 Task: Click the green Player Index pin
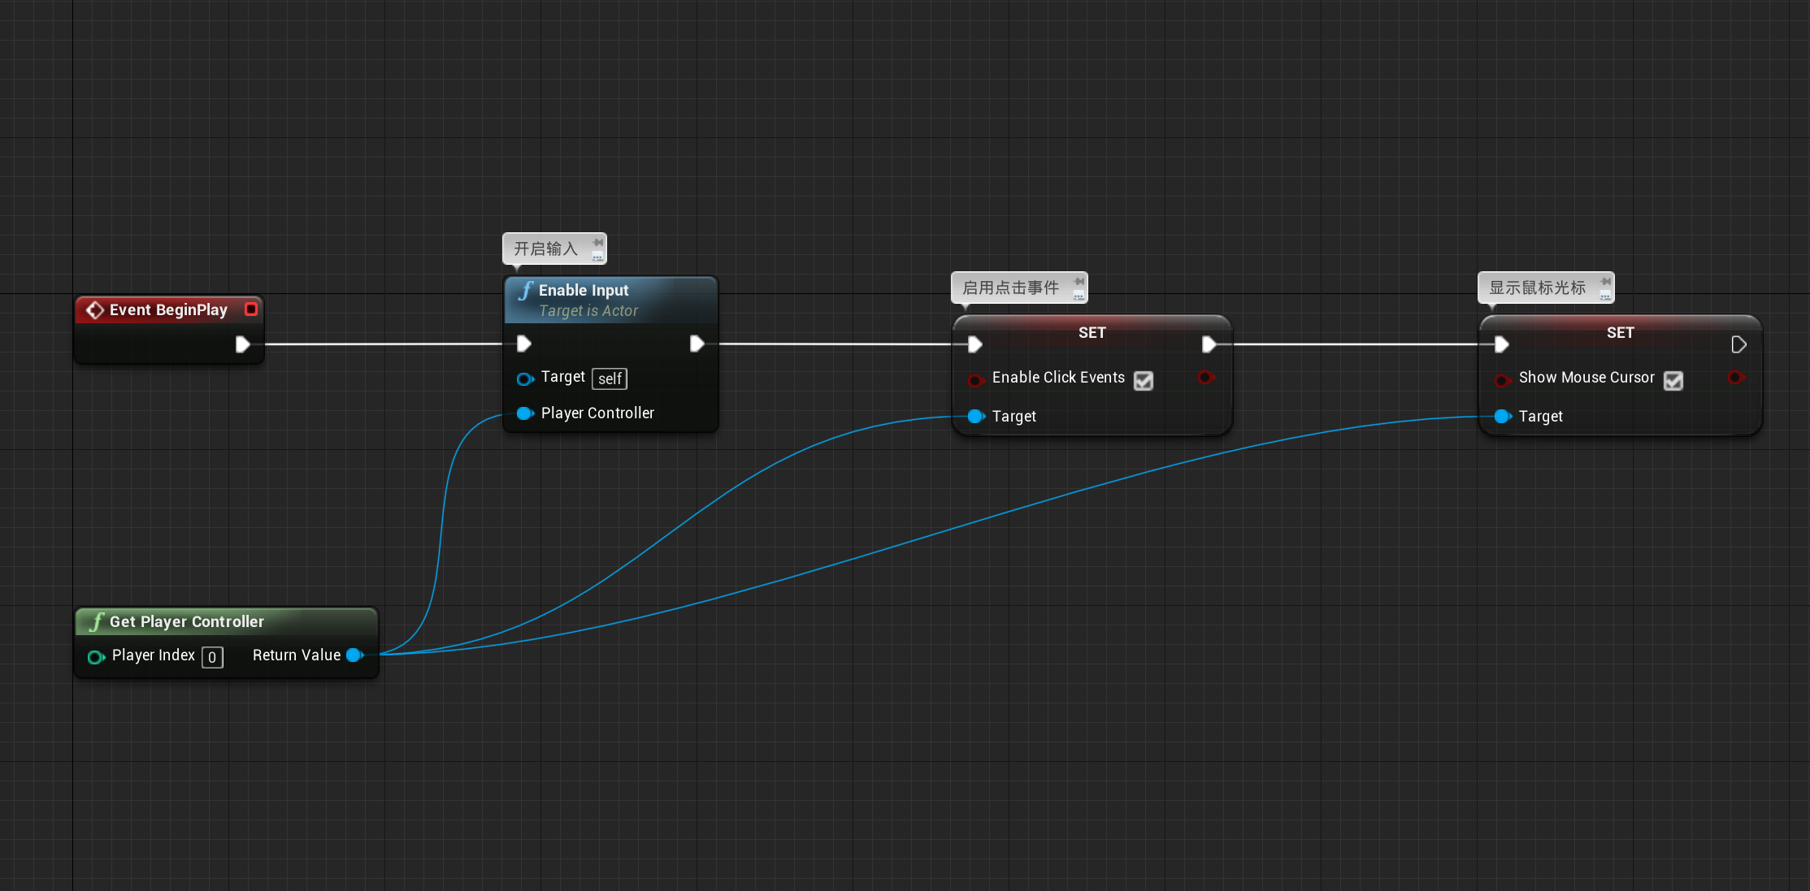[96, 657]
